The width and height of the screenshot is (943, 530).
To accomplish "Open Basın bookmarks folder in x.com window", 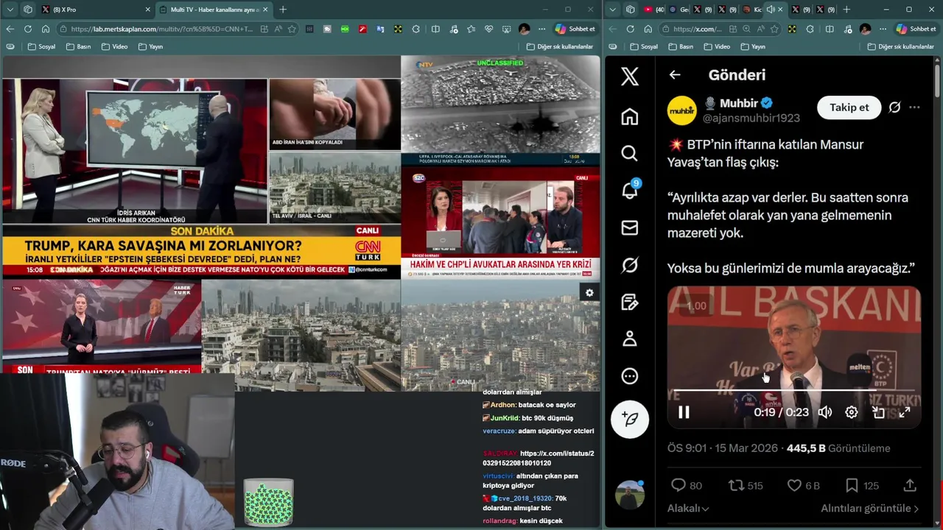I will tap(680, 46).
